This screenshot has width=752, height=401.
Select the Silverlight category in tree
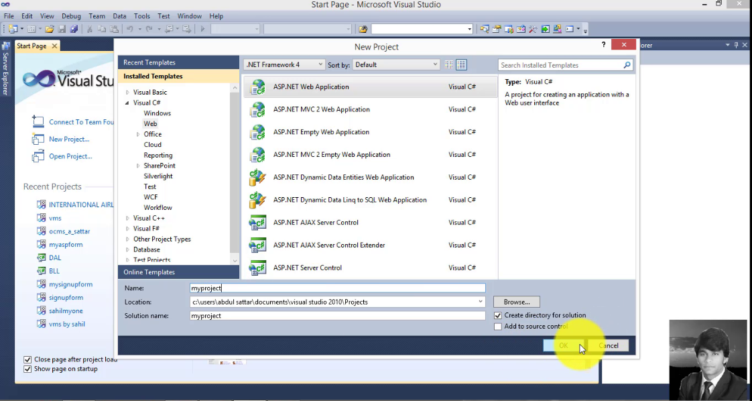coord(158,176)
